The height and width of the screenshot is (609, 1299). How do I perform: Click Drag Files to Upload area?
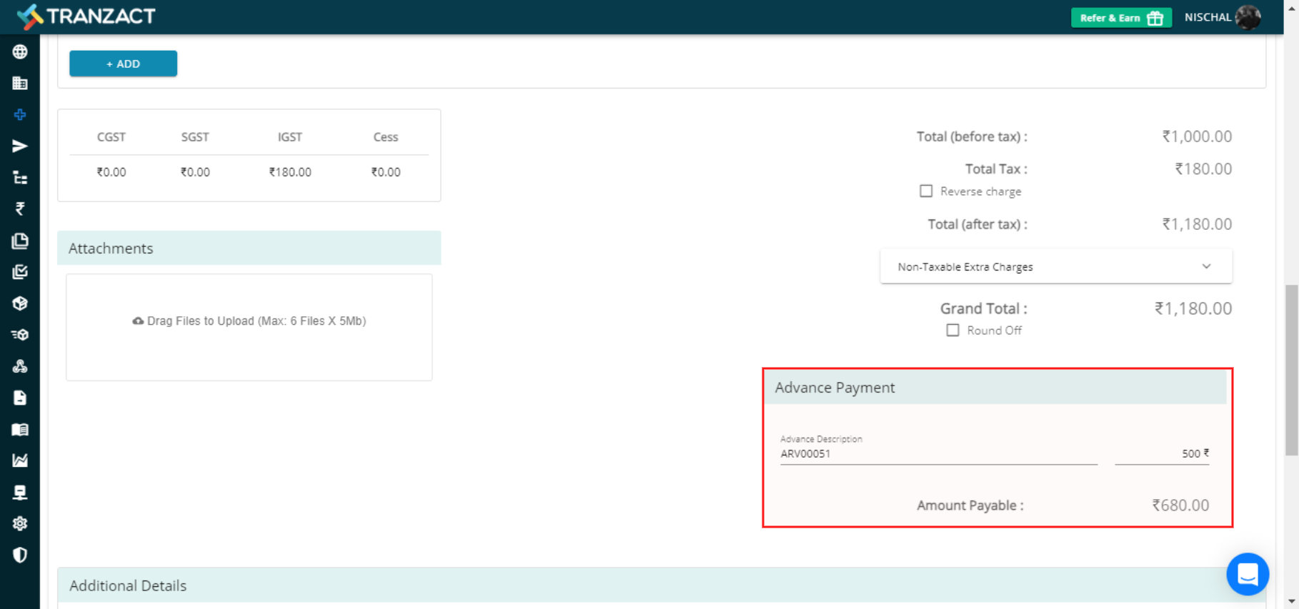coord(249,327)
